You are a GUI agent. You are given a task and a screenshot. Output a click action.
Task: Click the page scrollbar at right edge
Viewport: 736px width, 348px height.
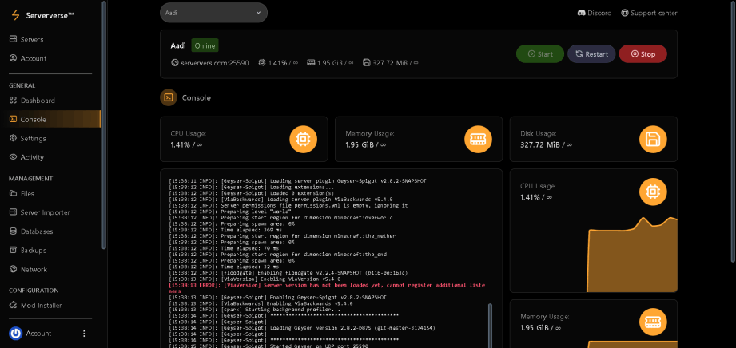tap(733, 132)
